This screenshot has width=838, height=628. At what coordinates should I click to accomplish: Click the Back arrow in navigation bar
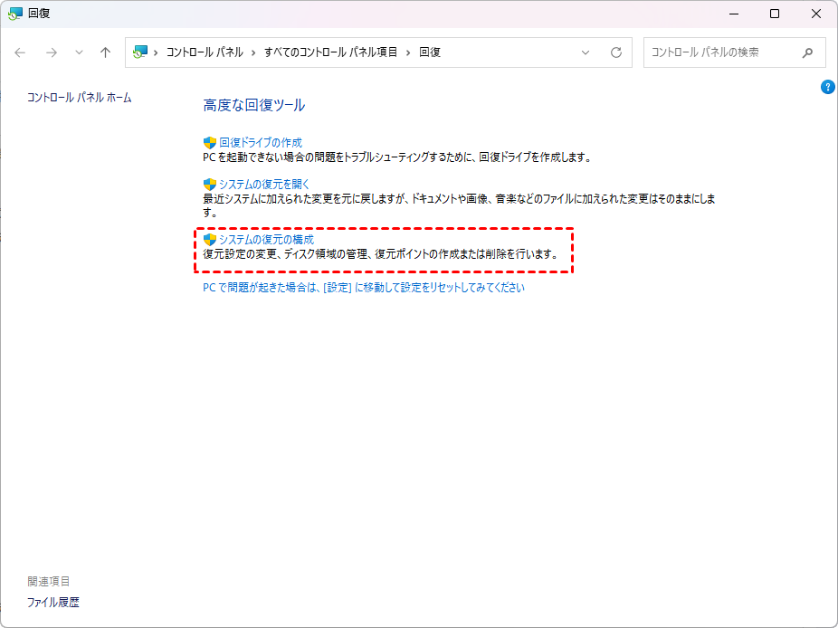(21, 52)
